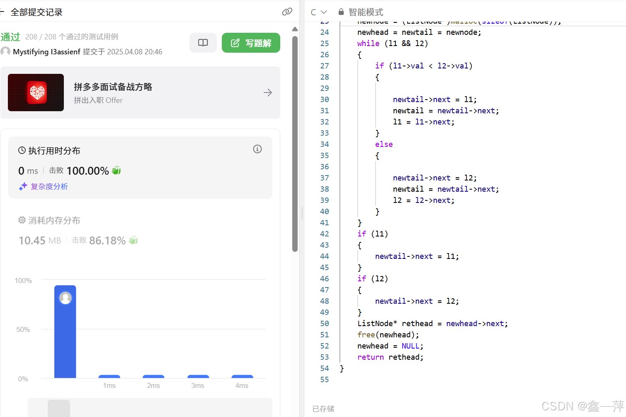Click 'newhead = NULL;' on line 52

[390, 346]
